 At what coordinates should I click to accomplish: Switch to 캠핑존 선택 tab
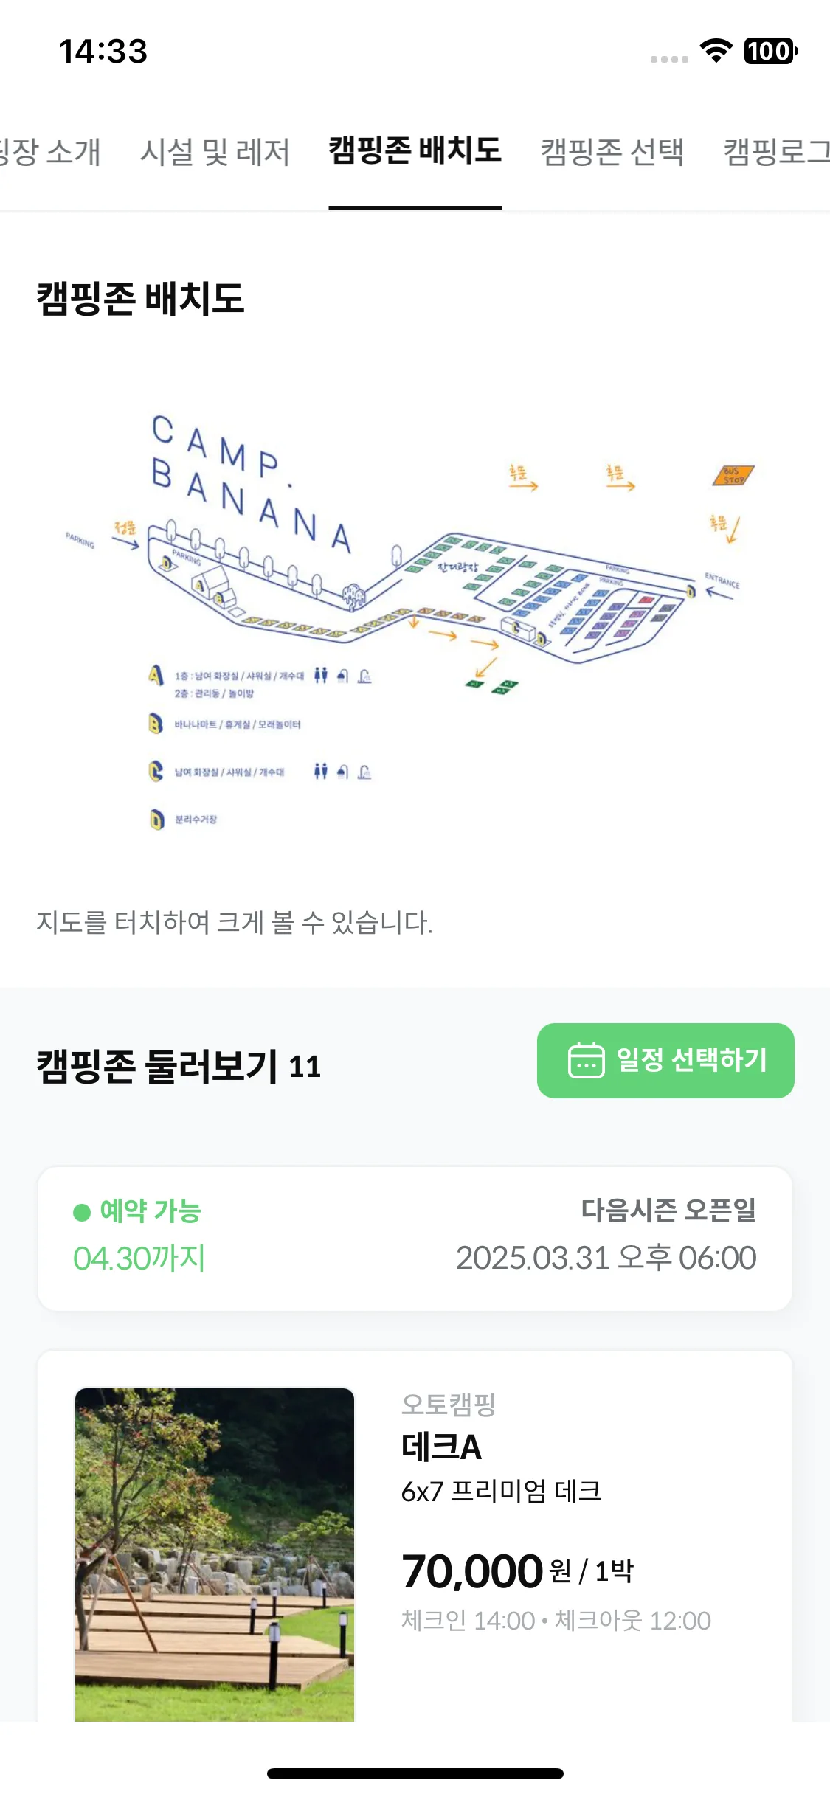point(612,152)
